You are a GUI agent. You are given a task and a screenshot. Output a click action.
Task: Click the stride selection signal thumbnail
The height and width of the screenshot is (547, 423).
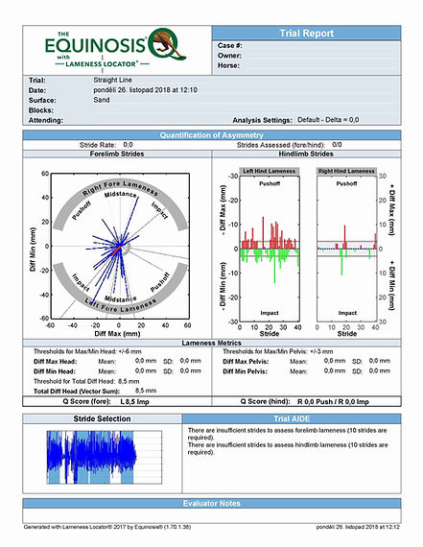(105, 458)
